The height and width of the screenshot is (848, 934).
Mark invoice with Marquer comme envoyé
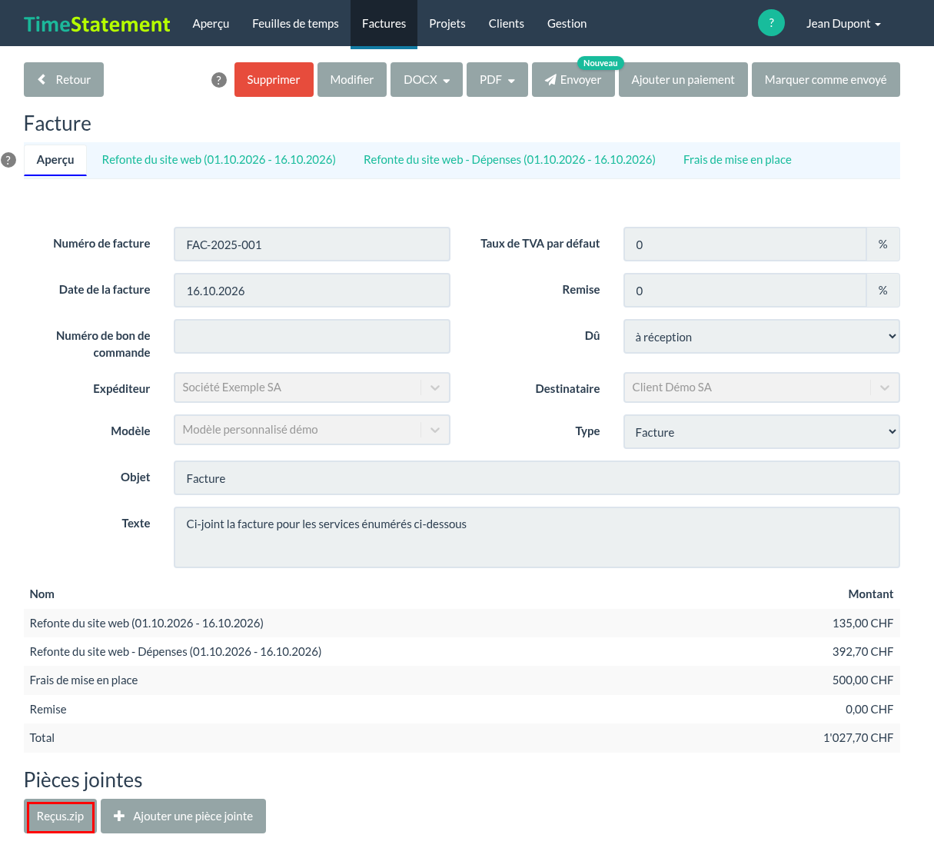tap(826, 80)
